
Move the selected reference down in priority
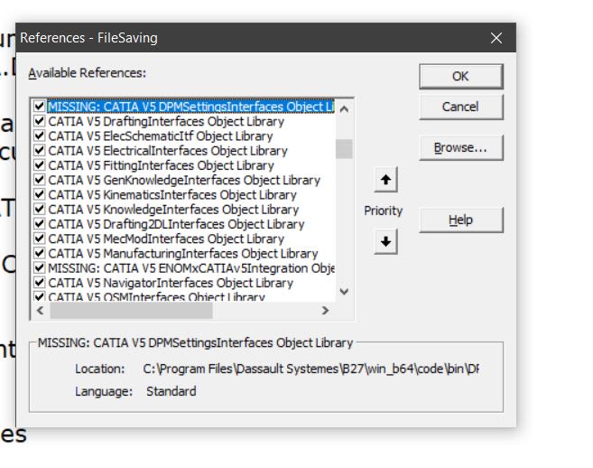coord(385,241)
